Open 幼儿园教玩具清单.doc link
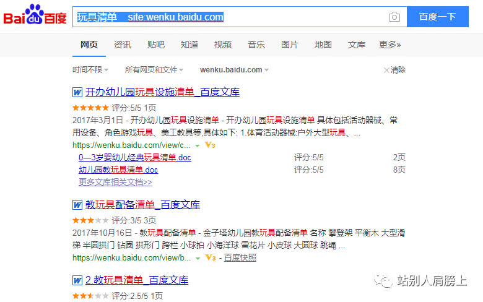 118,170
